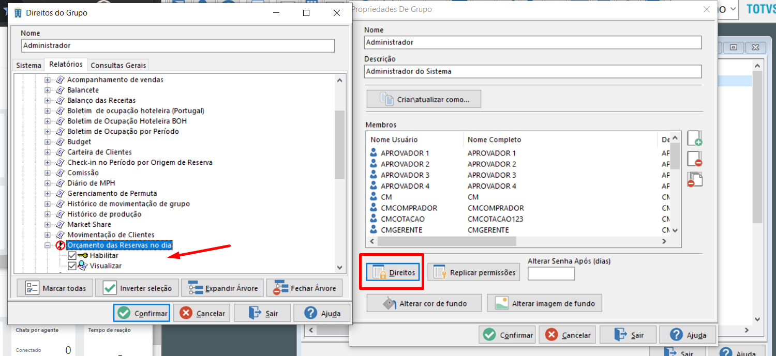This screenshot has width=776, height=356.
Task: Confirm the Propriedades De Grupo dialog
Action: tap(507, 335)
